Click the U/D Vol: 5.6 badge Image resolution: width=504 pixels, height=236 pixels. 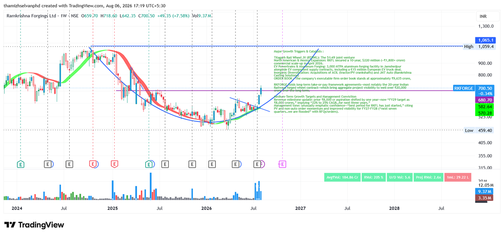pos(399,177)
